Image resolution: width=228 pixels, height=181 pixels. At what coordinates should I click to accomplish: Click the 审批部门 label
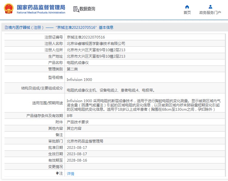[55, 141]
